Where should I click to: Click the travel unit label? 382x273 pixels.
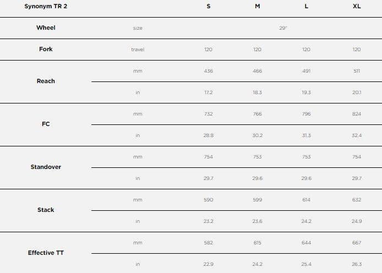(x=138, y=50)
